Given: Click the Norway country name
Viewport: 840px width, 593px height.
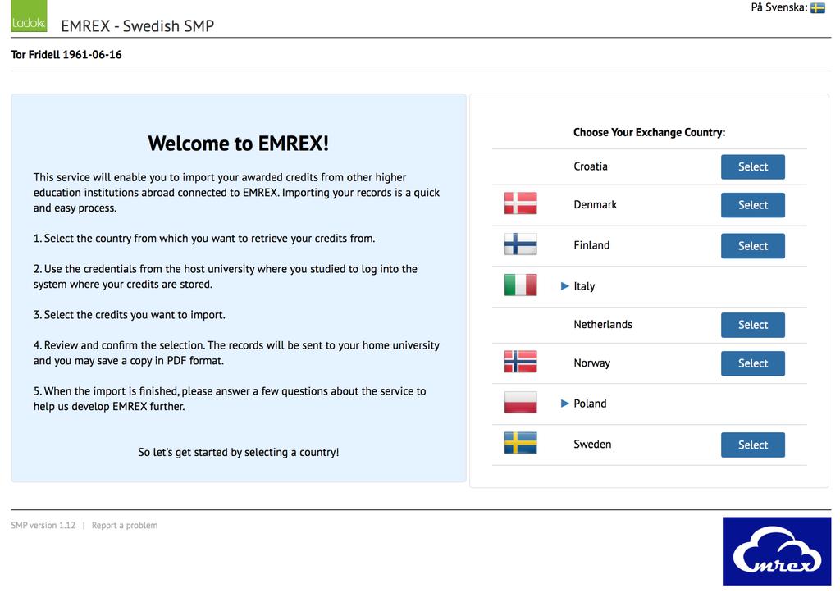Looking at the screenshot, I should point(592,363).
